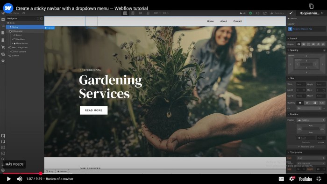Click the page preview eye icon

pyautogui.click(x=23, y=13)
